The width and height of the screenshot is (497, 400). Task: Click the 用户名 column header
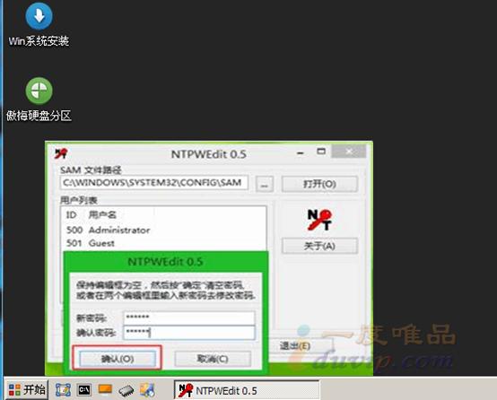coord(102,215)
